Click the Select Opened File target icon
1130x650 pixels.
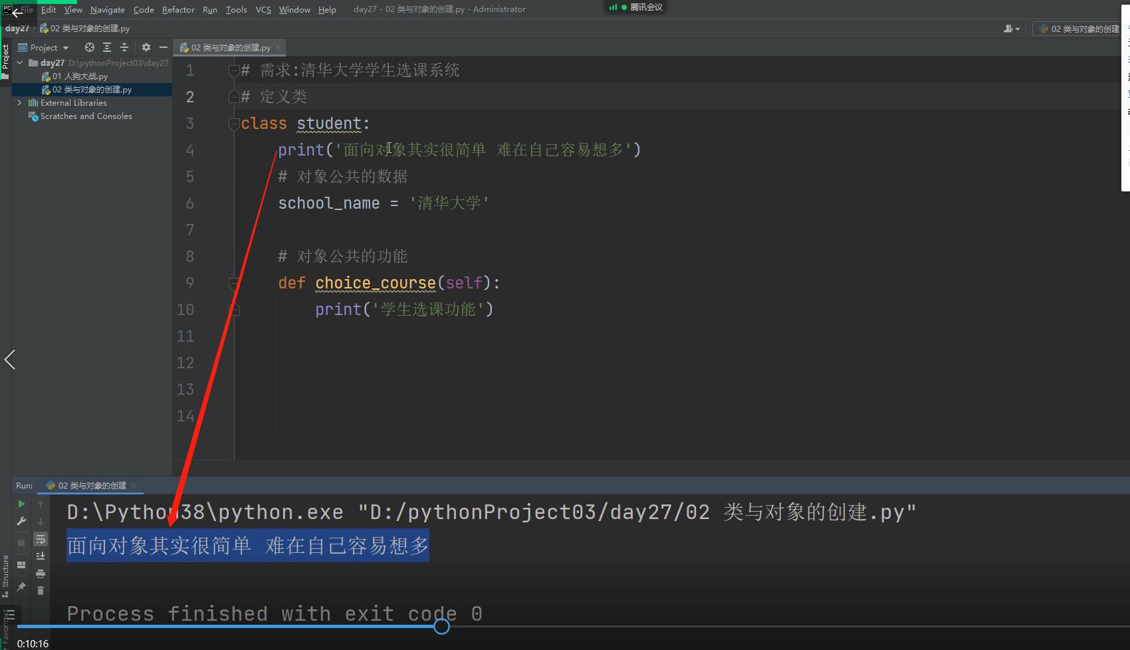90,47
